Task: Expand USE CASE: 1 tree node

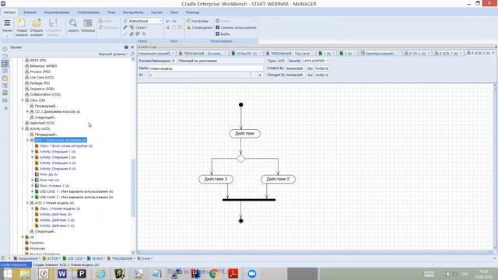Action: [x=33, y=192]
